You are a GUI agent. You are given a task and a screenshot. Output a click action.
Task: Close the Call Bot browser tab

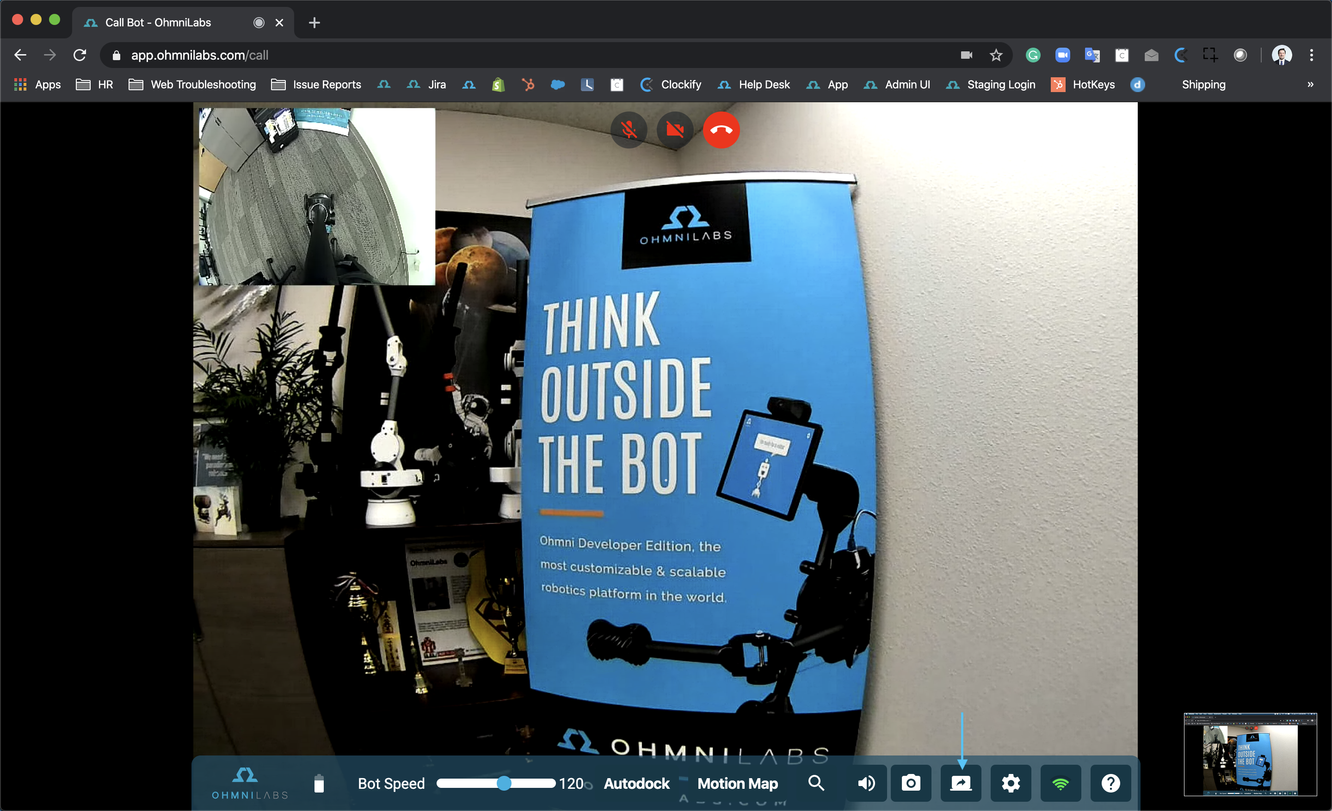tap(279, 23)
